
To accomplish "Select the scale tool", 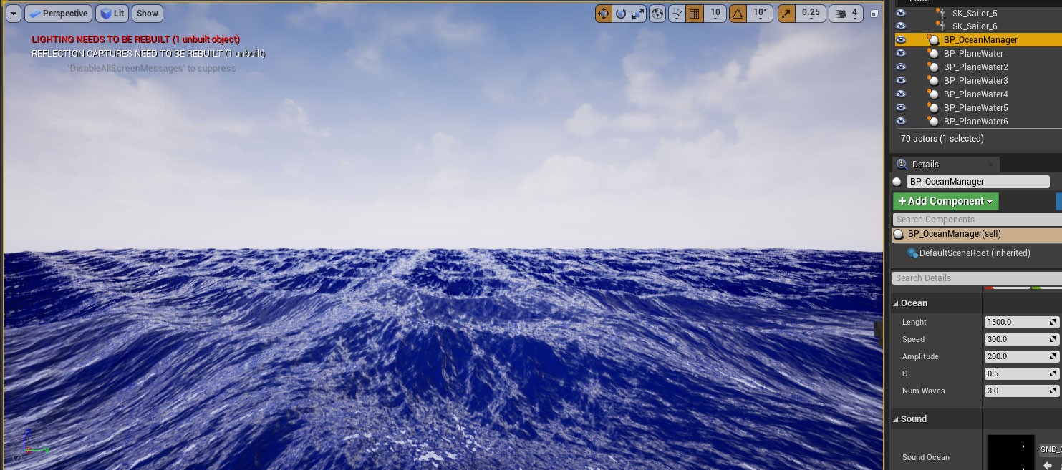I will 638,14.
